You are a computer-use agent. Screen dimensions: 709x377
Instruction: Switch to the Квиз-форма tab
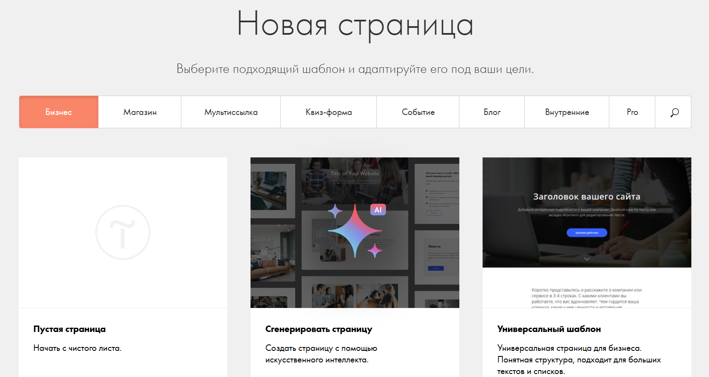(x=329, y=112)
